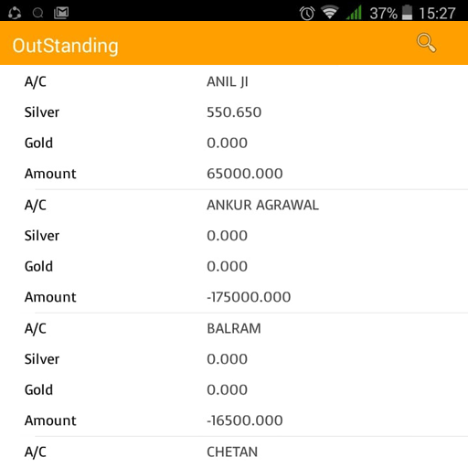Tap the Gold label under BALRAM
The height and width of the screenshot is (468, 468).
click(x=38, y=389)
